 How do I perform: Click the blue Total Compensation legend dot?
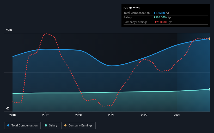coord(8,125)
